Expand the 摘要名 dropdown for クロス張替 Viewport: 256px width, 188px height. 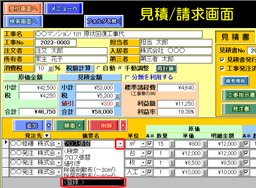120,144
